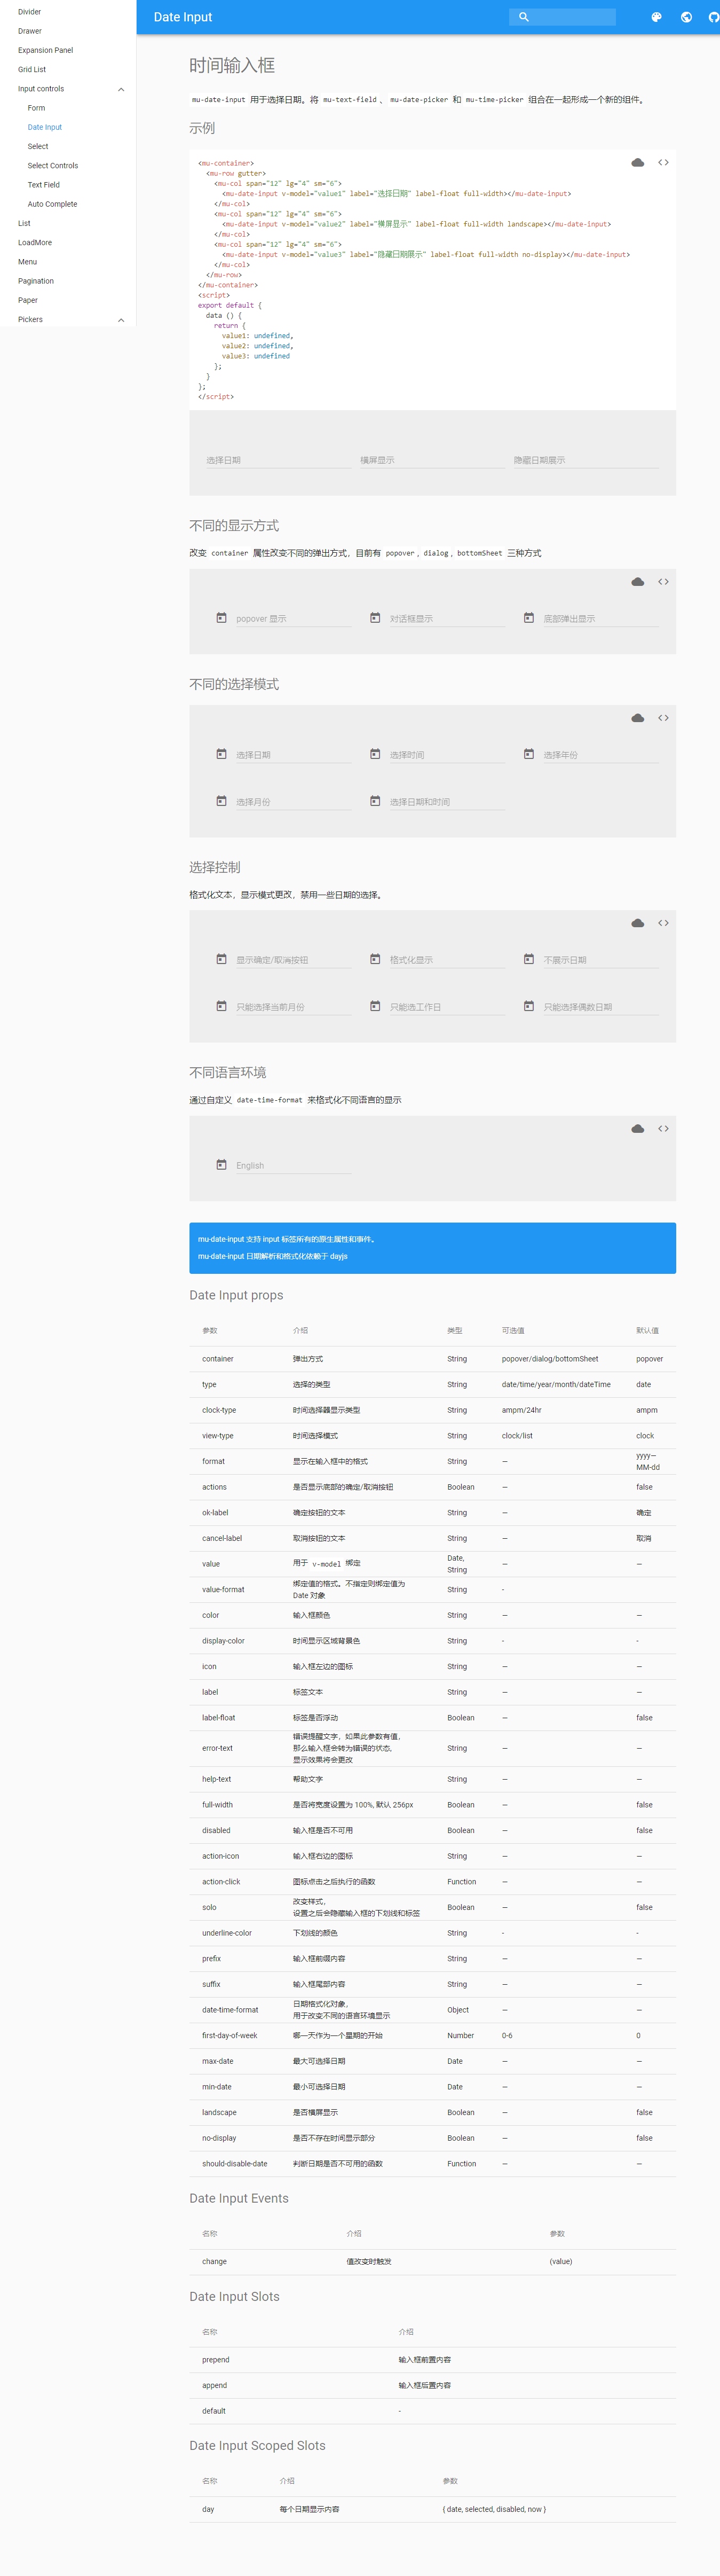720x2576 pixels.
Task: Click the magnifier icon in search box
Action: 523,17
